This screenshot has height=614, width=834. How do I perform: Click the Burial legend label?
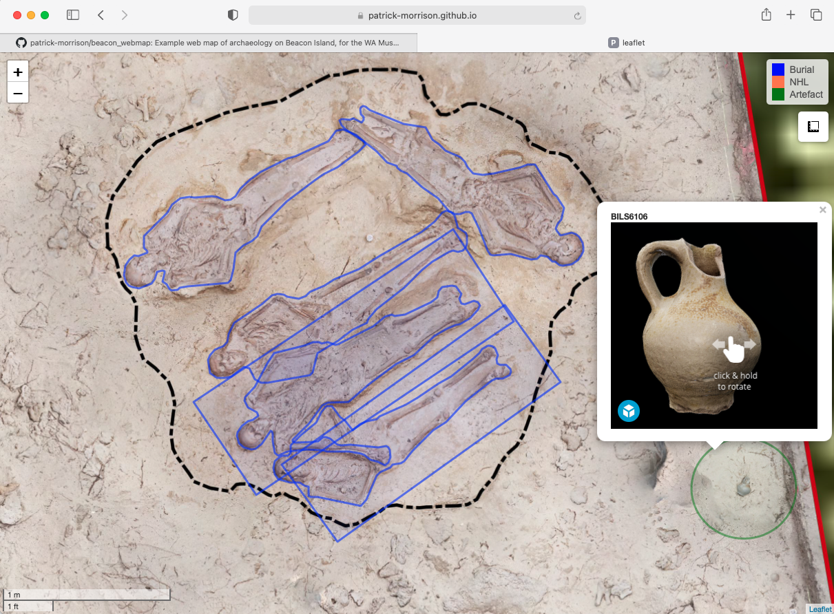[802, 70]
